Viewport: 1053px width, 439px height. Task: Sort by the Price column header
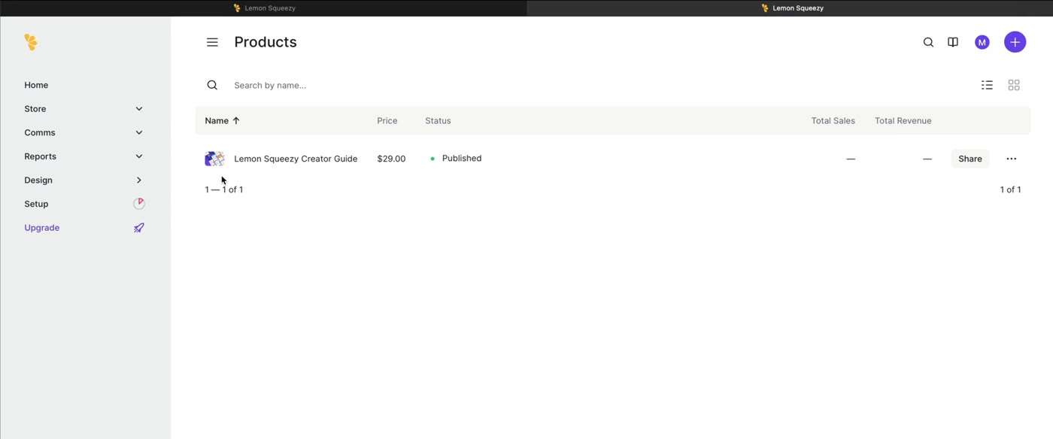click(387, 120)
